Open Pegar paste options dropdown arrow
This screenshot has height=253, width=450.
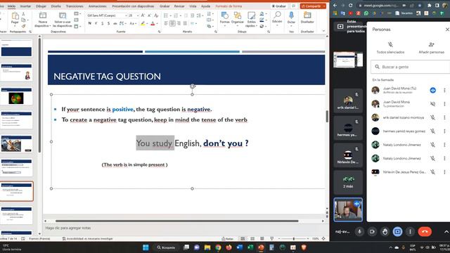tap(15, 26)
